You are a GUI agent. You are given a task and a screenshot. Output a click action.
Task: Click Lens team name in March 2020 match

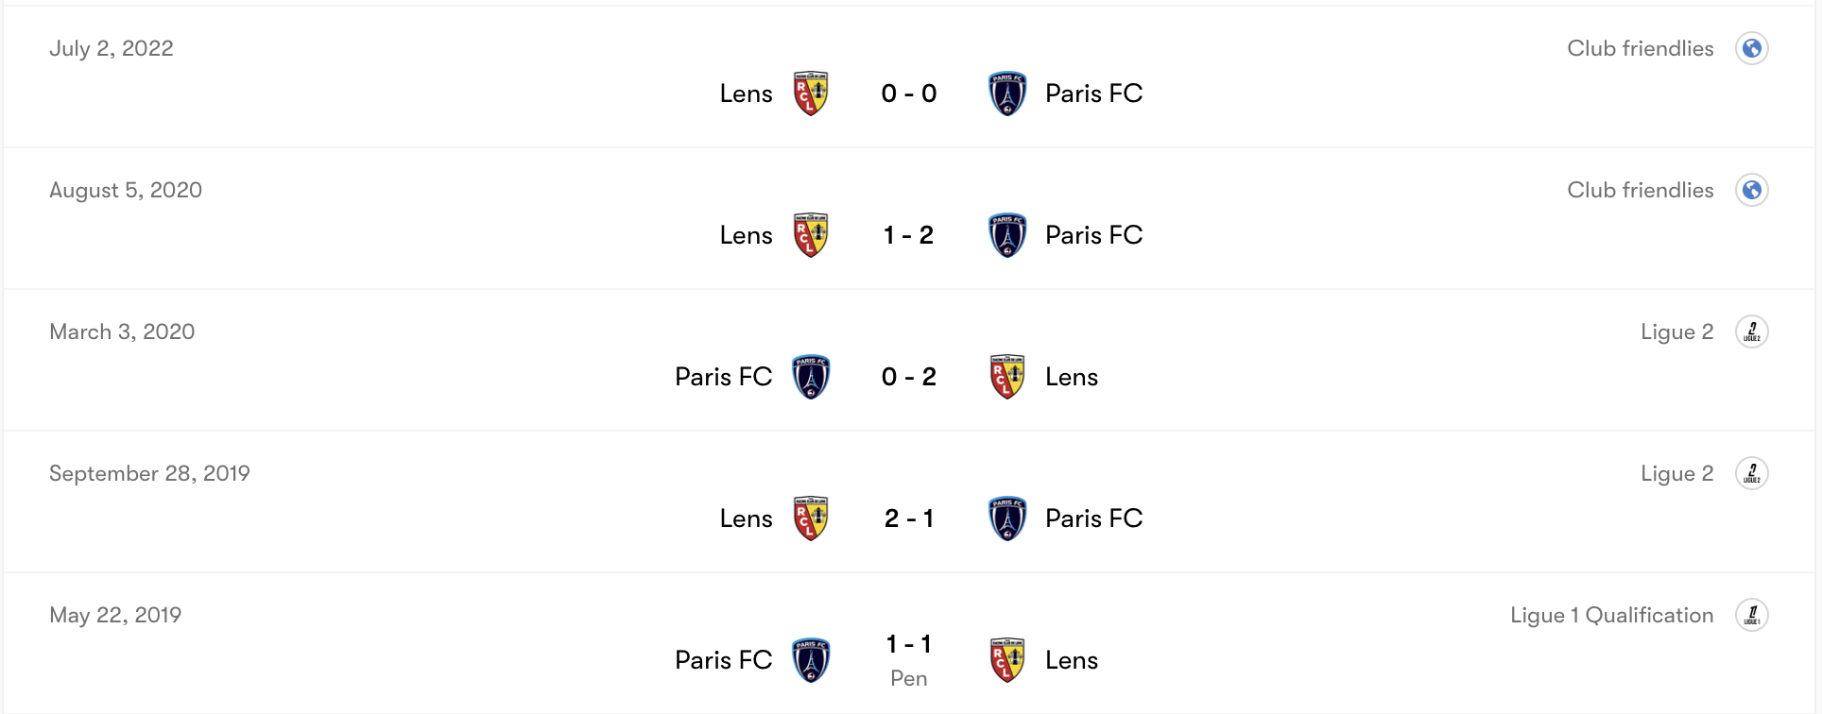click(x=1072, y=377)
